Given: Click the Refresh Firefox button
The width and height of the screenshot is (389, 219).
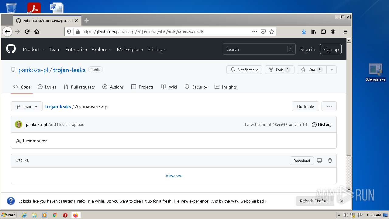Looking at the screenshot, I should [315, 201].
